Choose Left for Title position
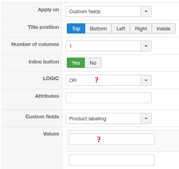Viewport: 179px width, 169px height. point(121,28)
